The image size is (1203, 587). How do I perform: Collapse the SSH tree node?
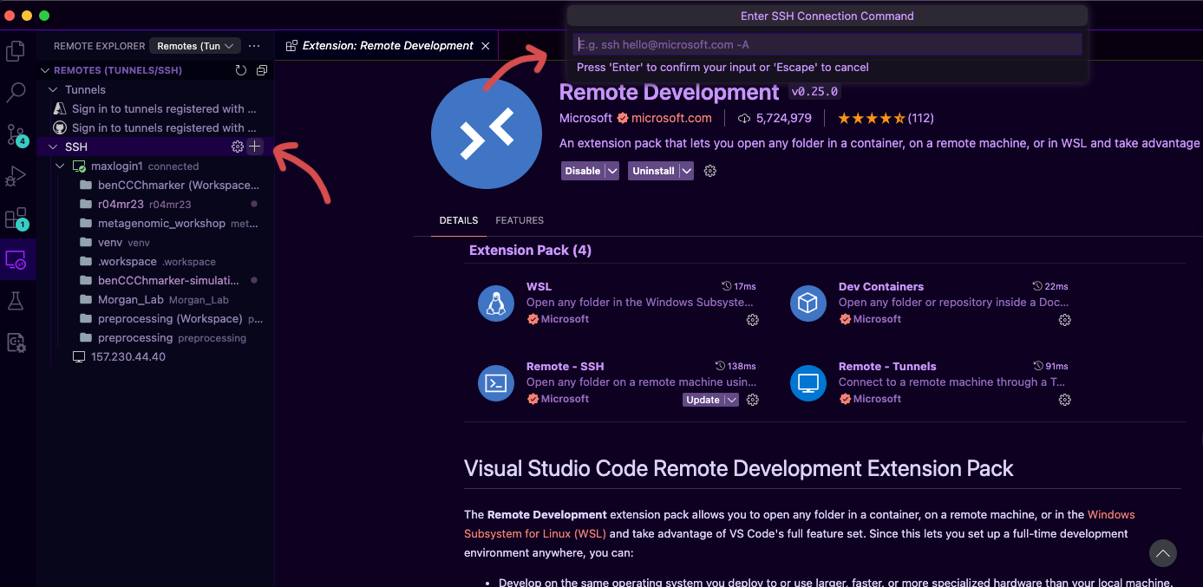coord(54,147)
